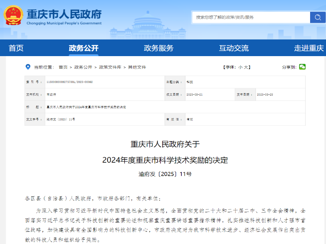Click the index number 11500000009275780L/2025-00062
Image resolution: width=326 pixels, height=244 pixels.
click(70, 82)
